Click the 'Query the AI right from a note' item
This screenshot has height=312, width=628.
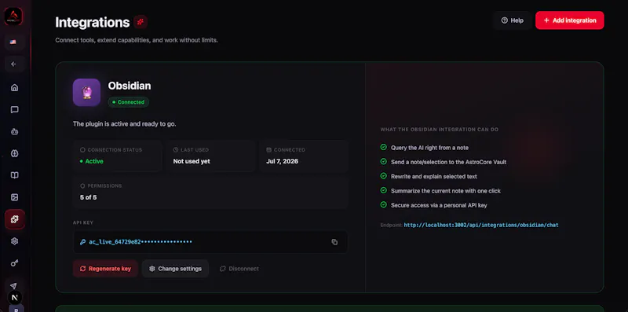tap(429, 148)
